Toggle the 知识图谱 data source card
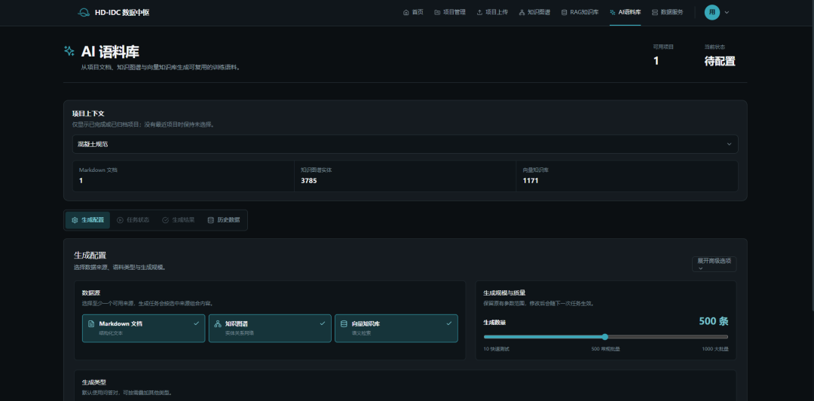Screen dimensions: 814x401 tap(270, 329)
